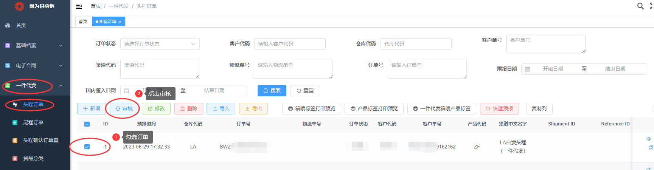Viewport: 654px width, 170px height.
Task: Collapse the 一件代发 menu chevron
Action: coord(61,85)
